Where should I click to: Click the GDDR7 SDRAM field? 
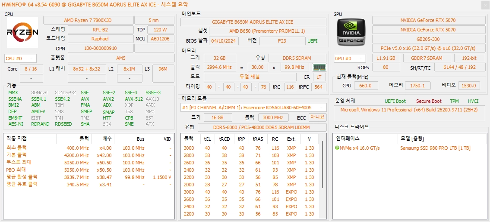[x=427, y=58]
